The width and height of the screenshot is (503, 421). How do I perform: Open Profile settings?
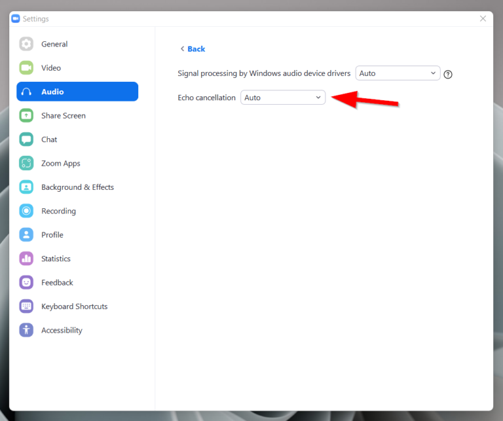77,234
